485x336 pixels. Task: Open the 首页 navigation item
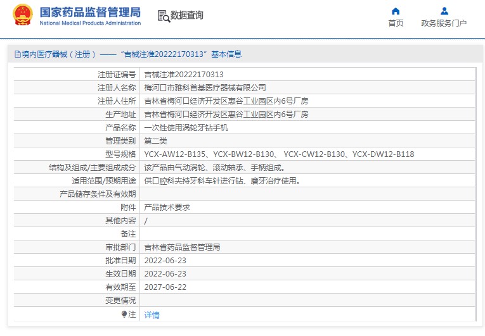coord(396,23)
